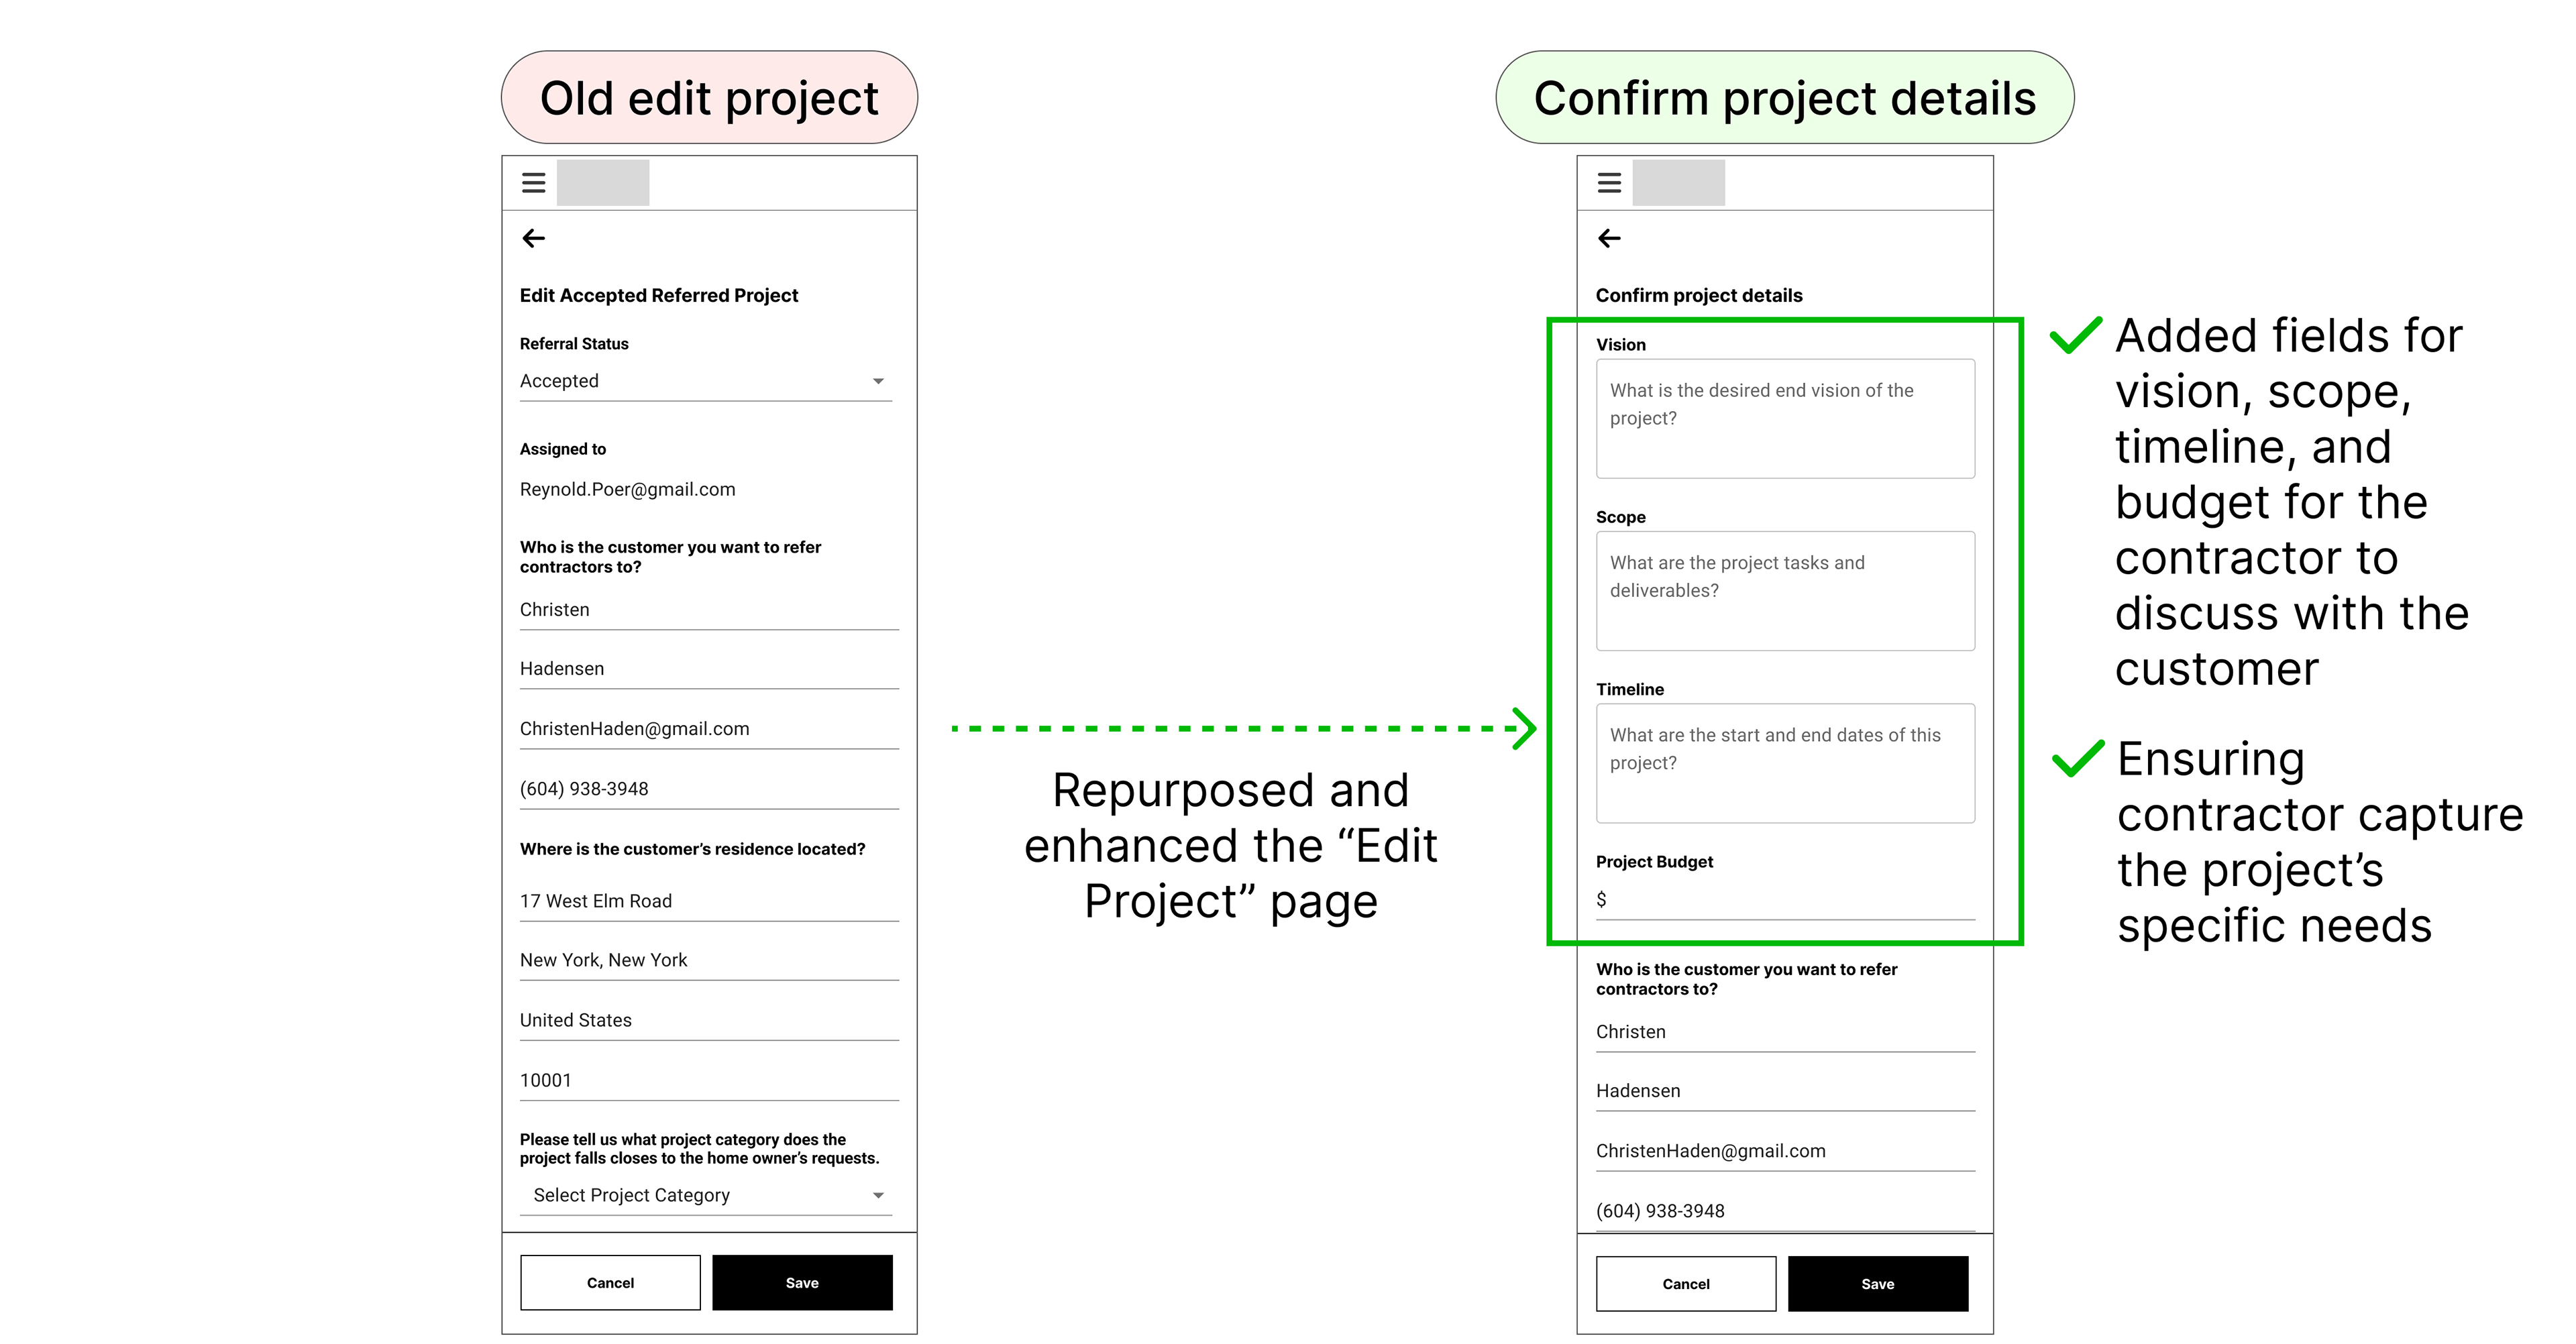The width and height of the screenshot is (2576, 1344).
Task: Click the Project Budget dollar field
Action: pos(1785,899)
